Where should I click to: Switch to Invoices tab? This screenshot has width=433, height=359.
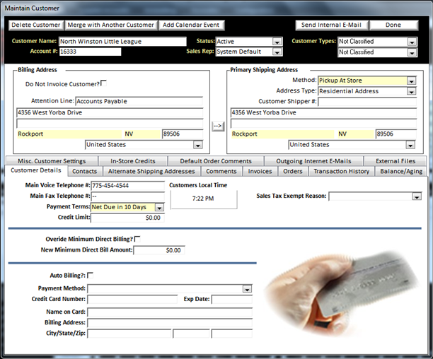260,171
